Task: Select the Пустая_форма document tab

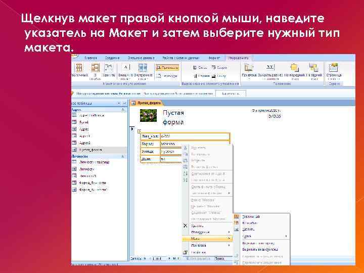Action: click(x=146, y=103)
